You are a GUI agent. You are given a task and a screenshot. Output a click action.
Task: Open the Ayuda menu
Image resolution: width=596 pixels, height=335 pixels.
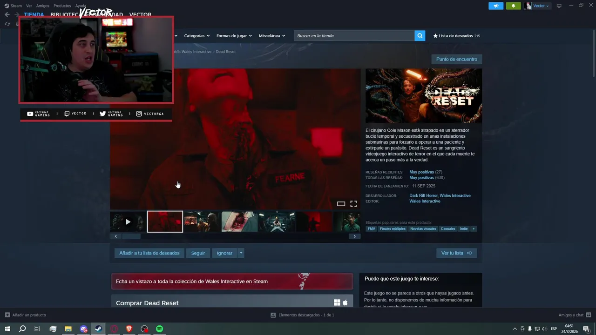pyautogui.click(x=81, y=6)
